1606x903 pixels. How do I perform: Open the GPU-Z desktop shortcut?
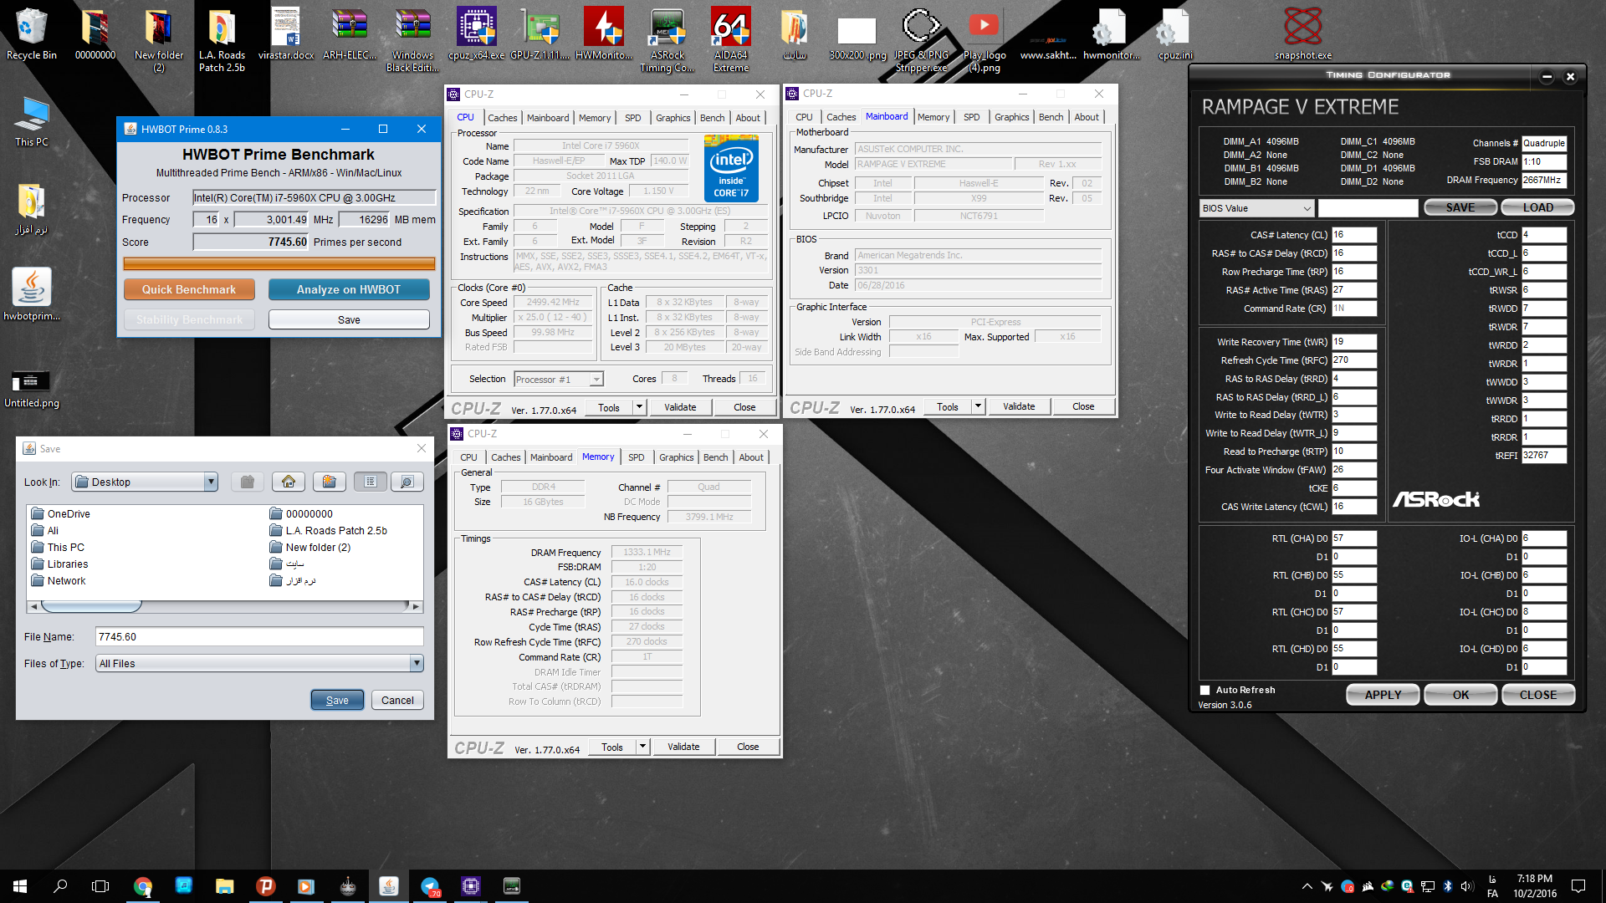pyautogui.click(x=540, y=33)
